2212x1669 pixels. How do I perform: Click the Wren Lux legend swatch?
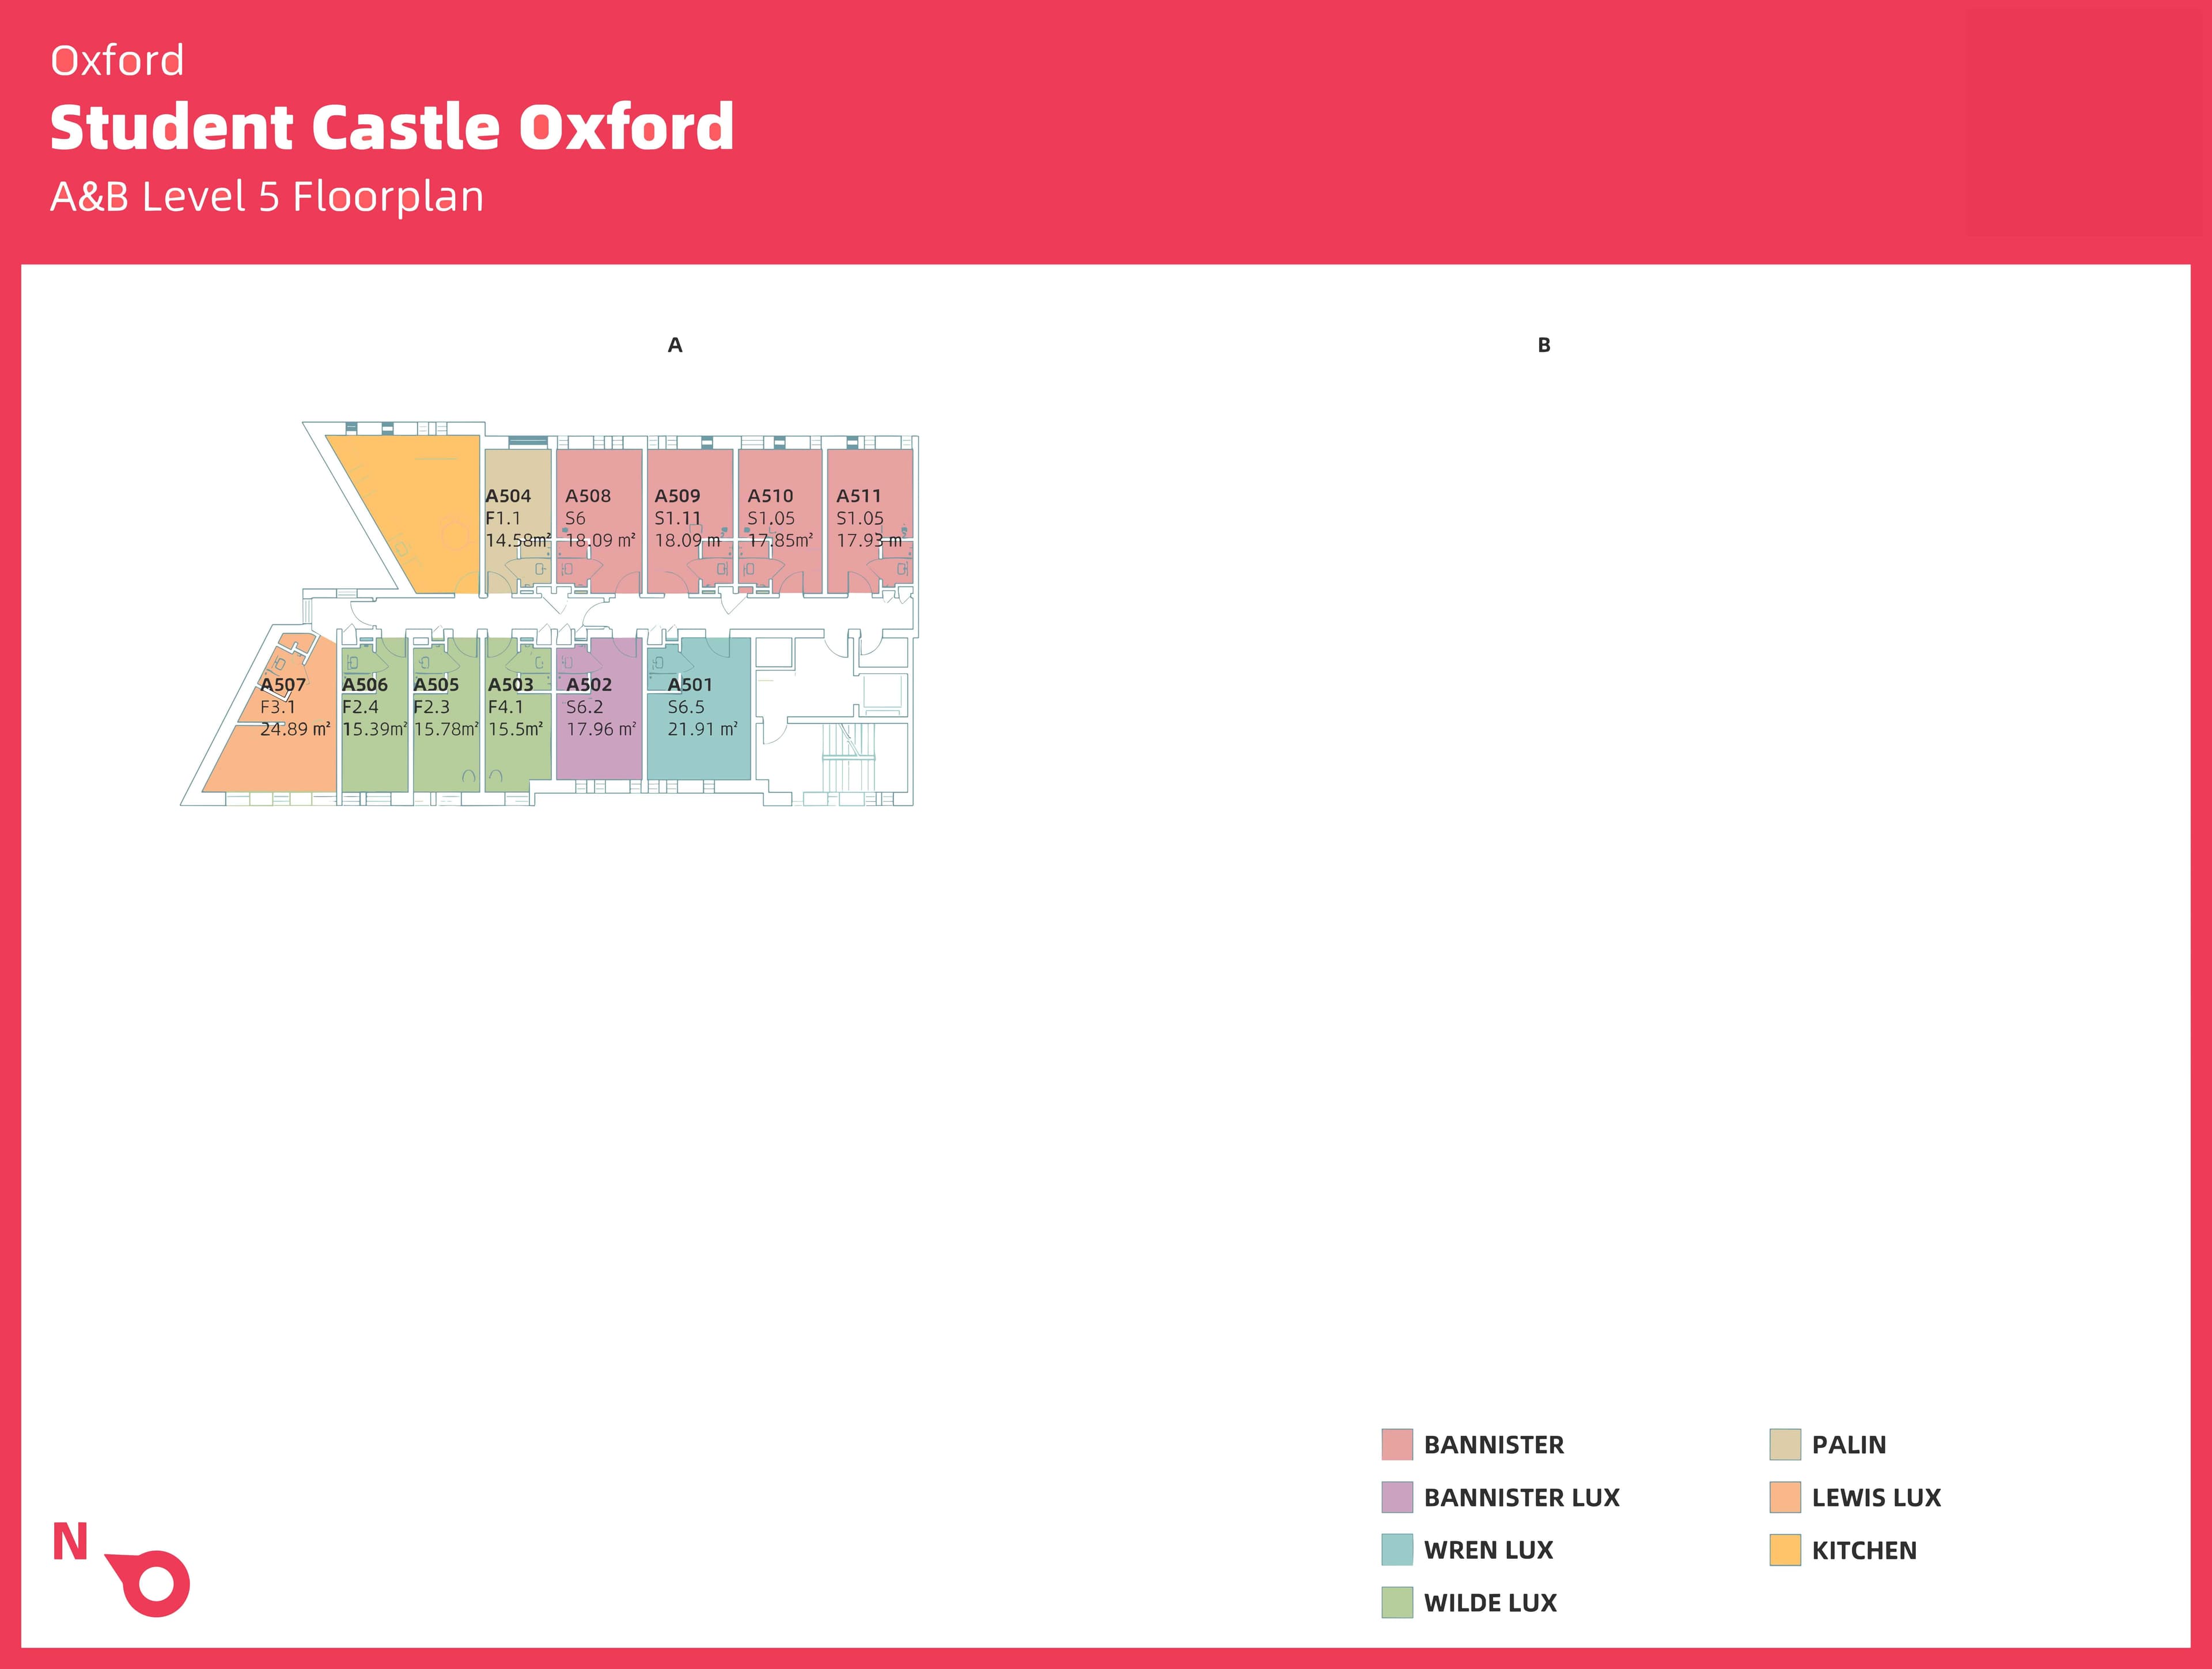coord(1396,1550)
